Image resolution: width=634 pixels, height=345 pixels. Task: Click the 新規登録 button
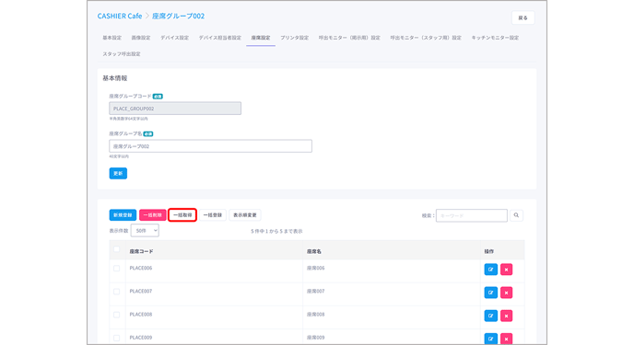(123, 215)
